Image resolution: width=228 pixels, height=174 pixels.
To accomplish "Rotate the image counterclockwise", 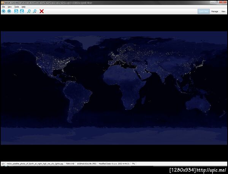I will [16, 11].
